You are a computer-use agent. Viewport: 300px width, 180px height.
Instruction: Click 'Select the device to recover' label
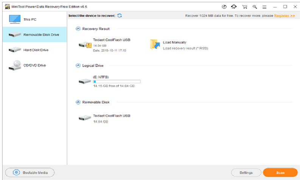click(92, 16)
